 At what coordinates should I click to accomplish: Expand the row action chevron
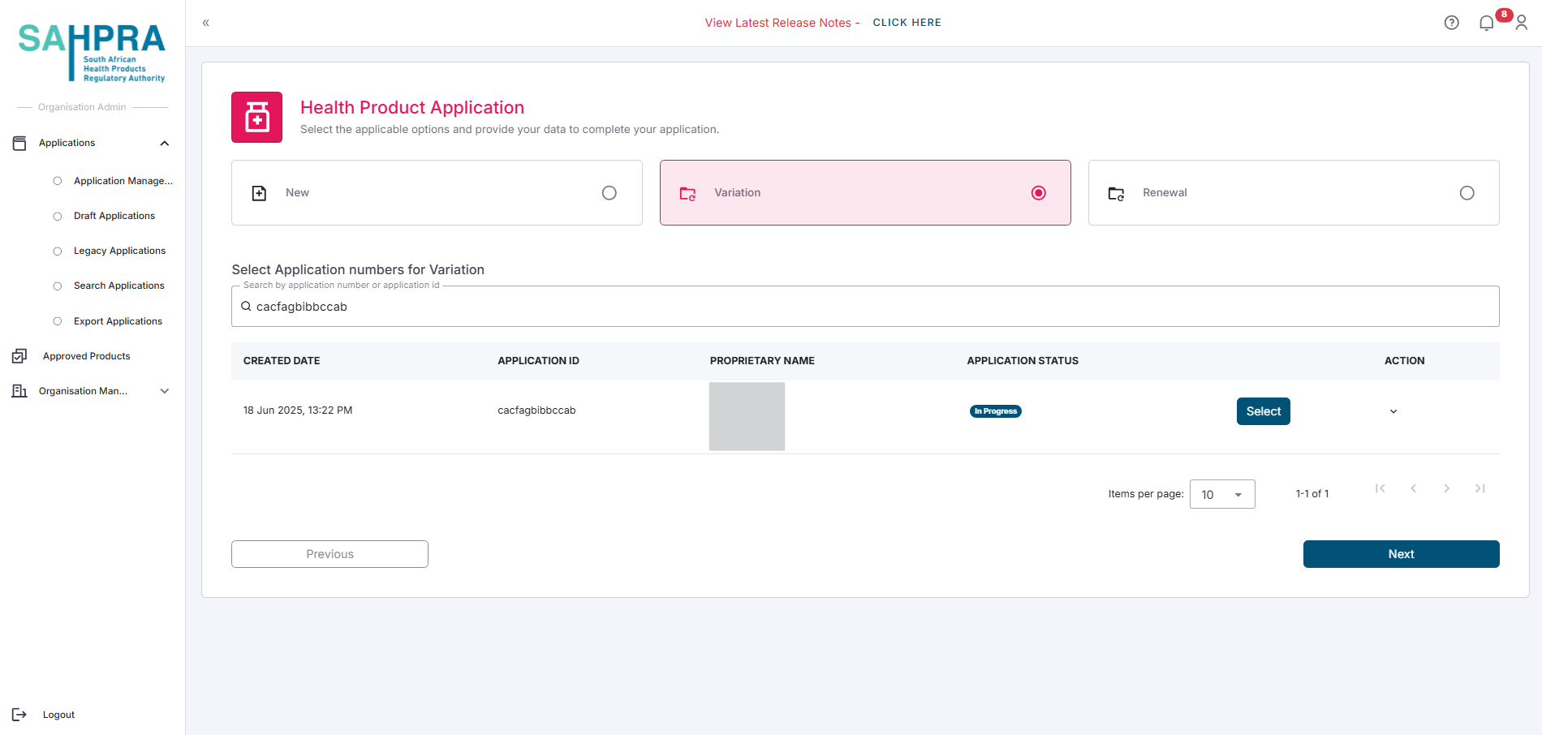coord(1393,411)
